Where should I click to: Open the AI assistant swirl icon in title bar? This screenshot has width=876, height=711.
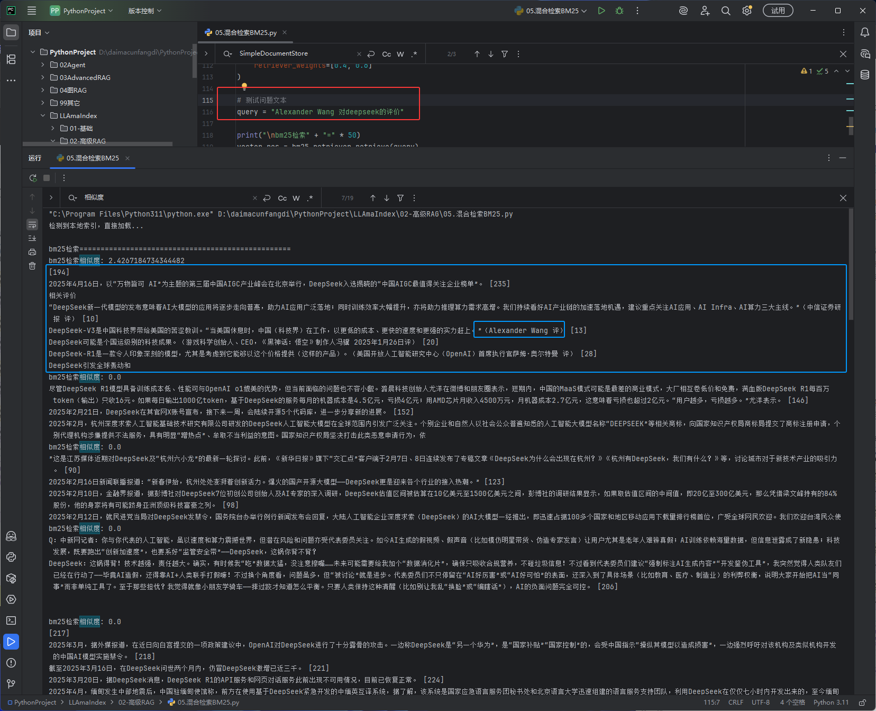click(683, 11)
